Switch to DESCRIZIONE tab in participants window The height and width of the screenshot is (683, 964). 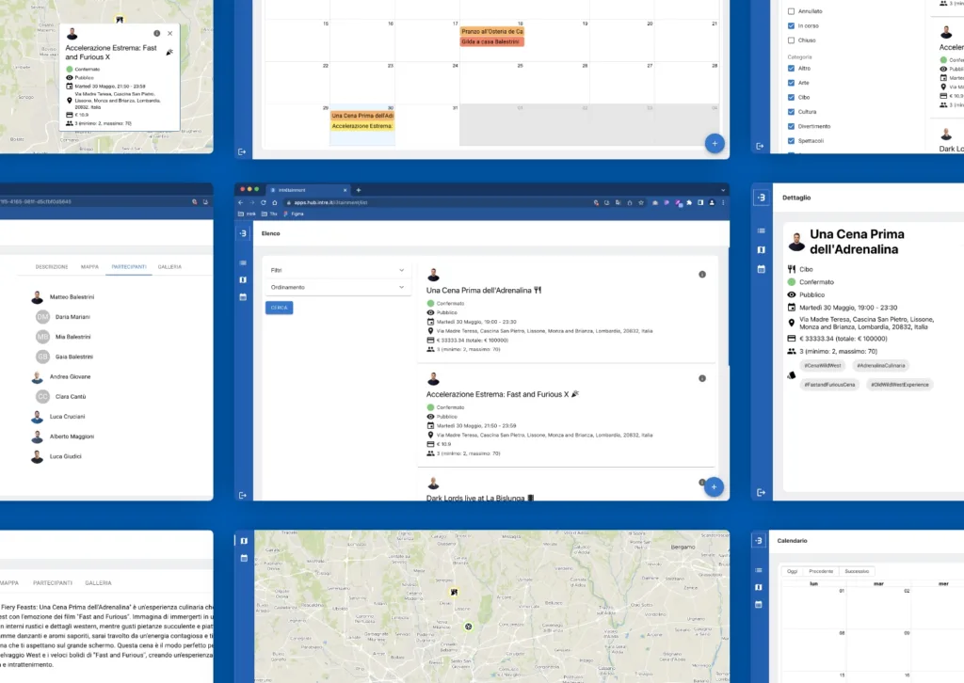point(52,267)
